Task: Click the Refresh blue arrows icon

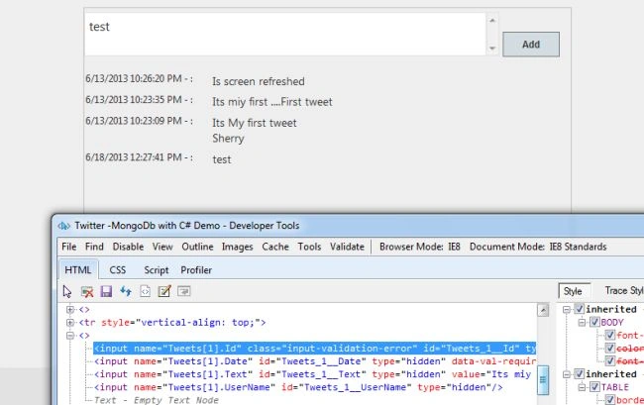Action: pos(126,291)
